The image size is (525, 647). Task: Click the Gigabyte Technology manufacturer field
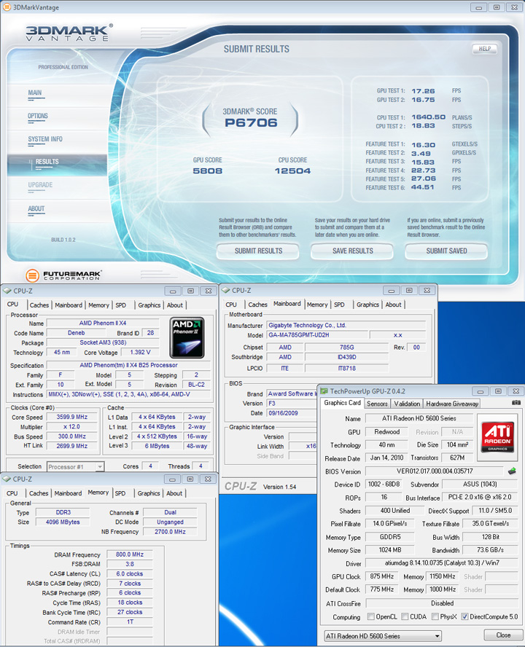pos(346,325)
